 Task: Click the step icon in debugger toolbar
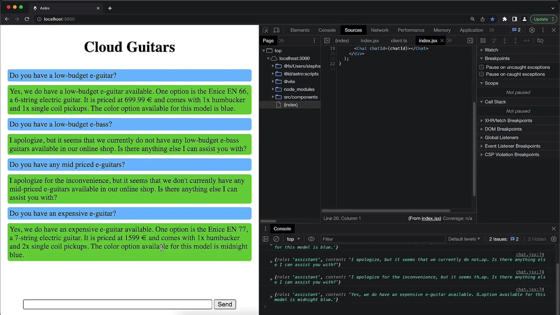point(526,41)
